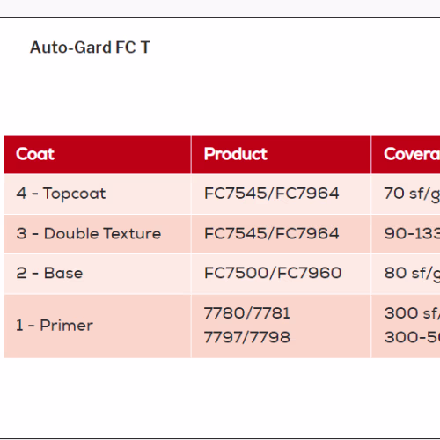This screenshot has width=440, height=440.
Task: Click the 90-133 coverage value
Action: (x=412, y=234)
